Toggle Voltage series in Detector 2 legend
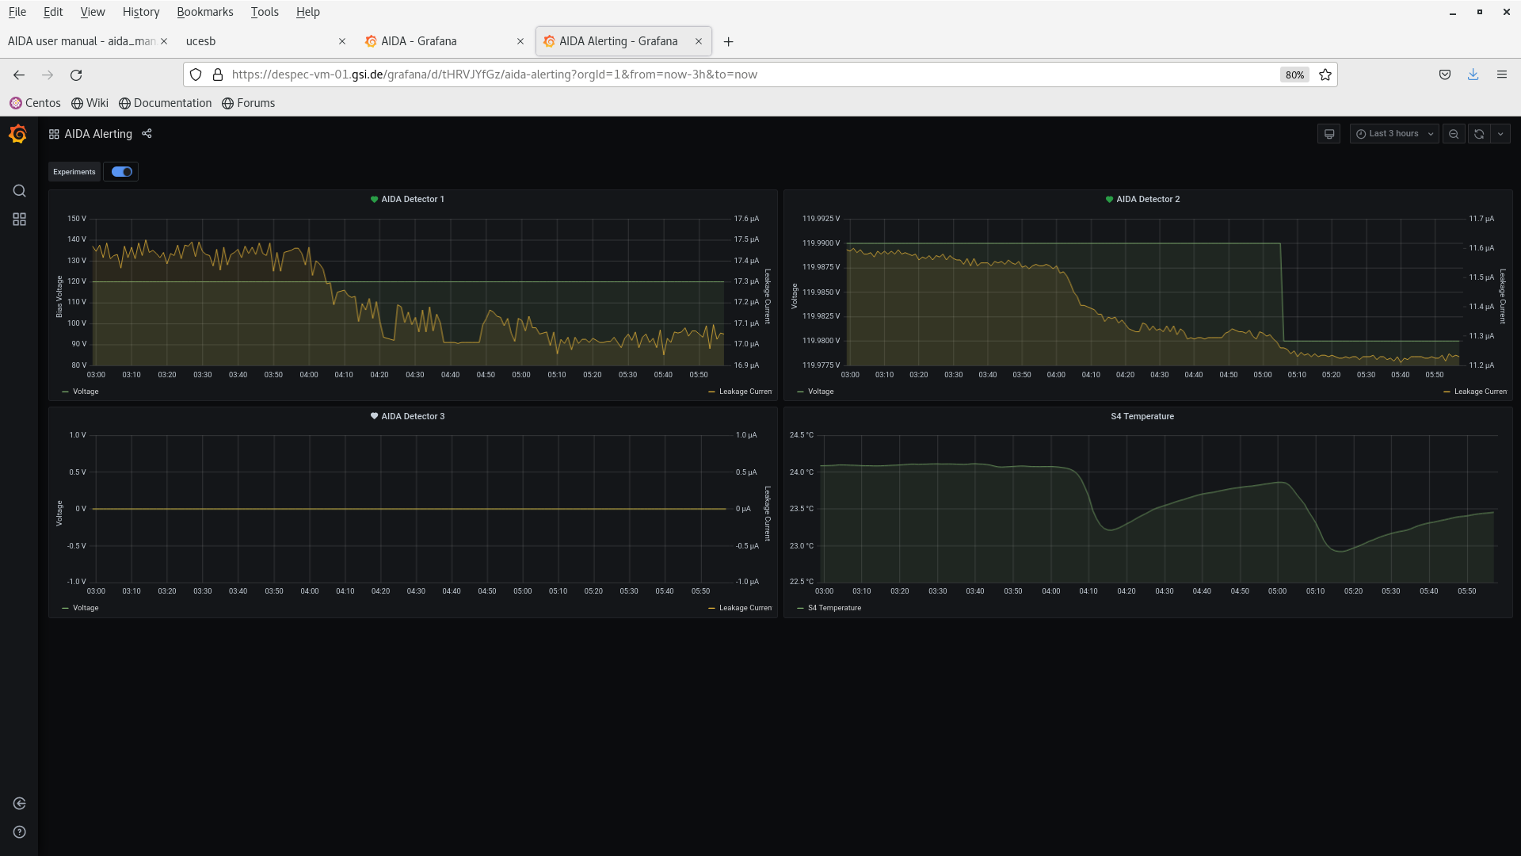The height and width of the screenshot is (856, 1521). pyautogui.click(x=821, y=392)
